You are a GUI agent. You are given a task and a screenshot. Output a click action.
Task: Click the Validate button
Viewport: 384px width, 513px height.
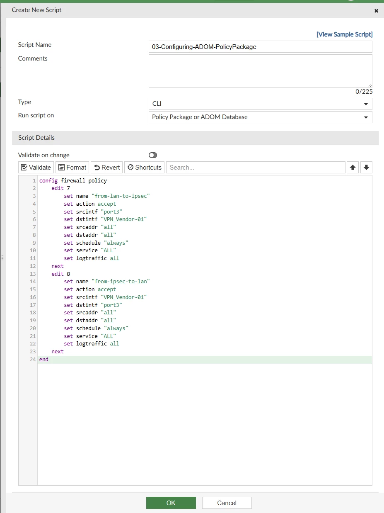coord(36,168)
